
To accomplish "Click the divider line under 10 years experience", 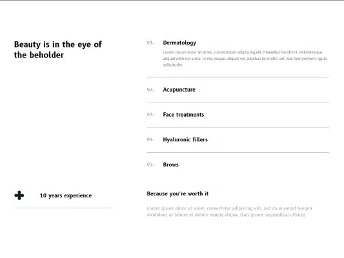I will [x=63, y=208].
